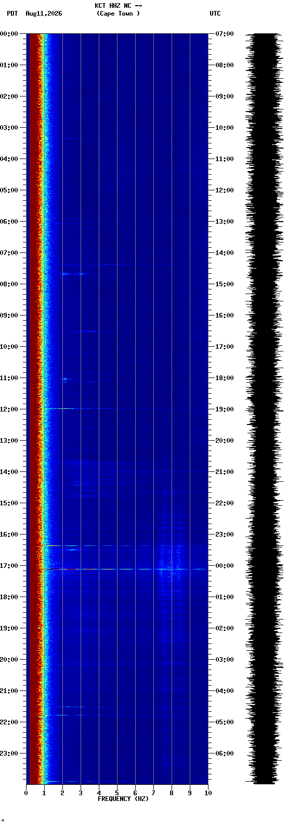Image resolution: width=287 pixels, height=826 pixels.
Task: Click the '5' frequency tick label
Action: [x=117, y=793]
